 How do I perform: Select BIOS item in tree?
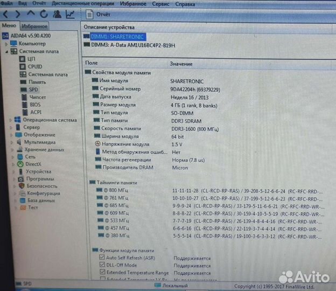tap(35, 105)
